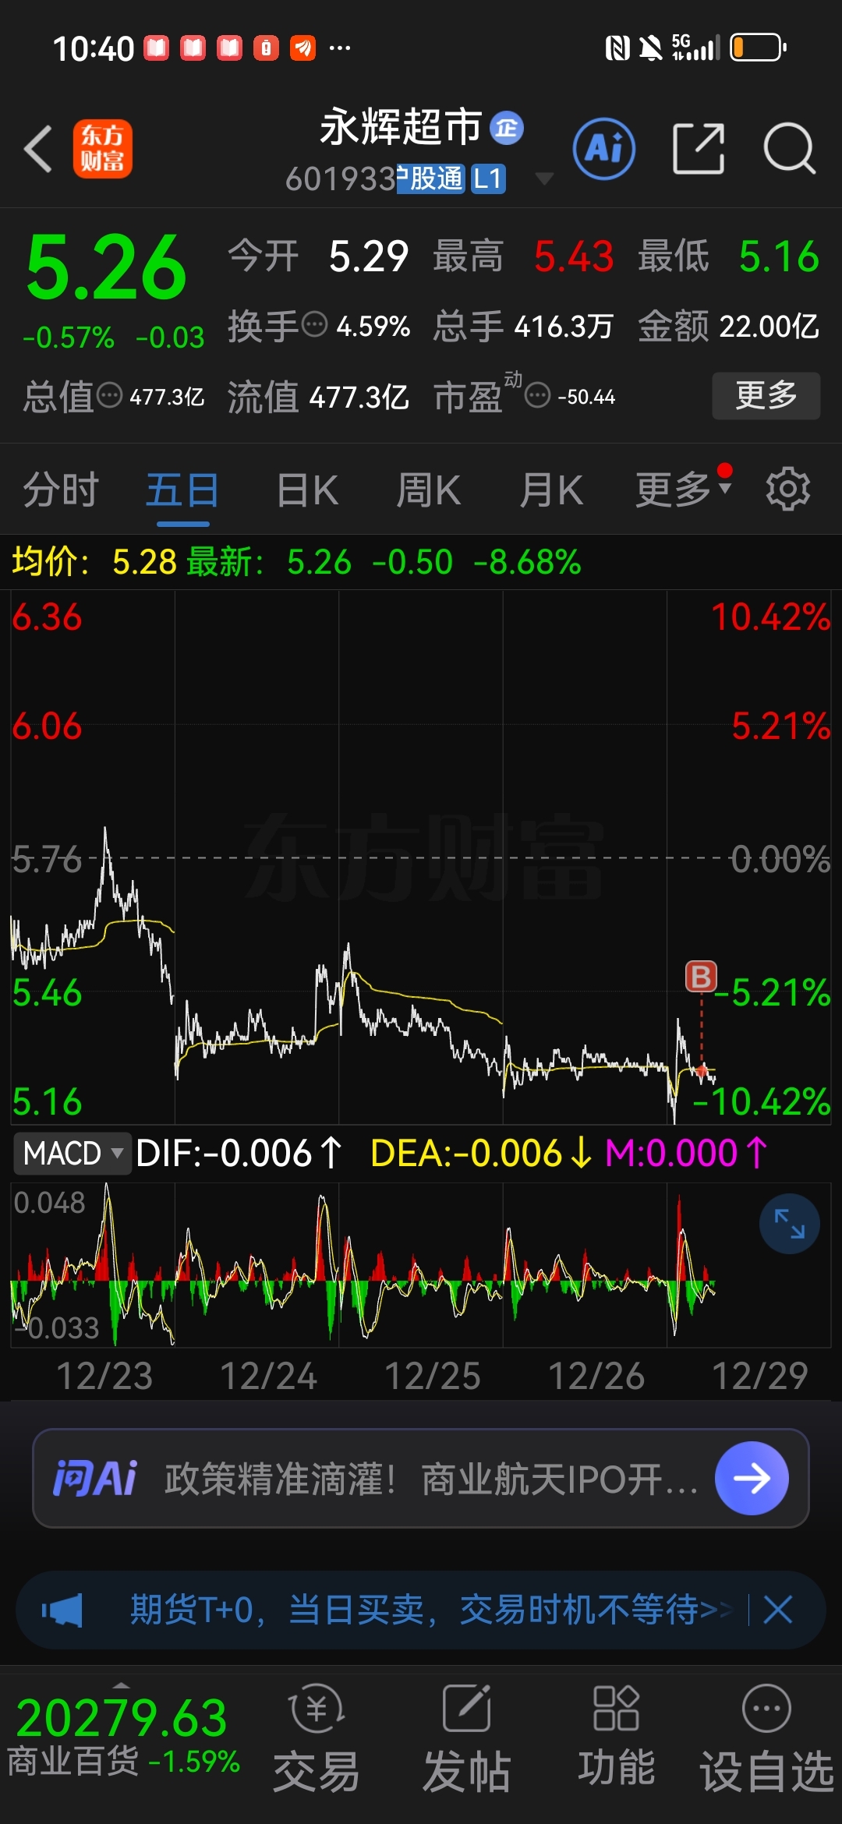Tap the M:0.000 MACD value
The height and width of the screenshot is (1824, 842).
pos(686,1153)
